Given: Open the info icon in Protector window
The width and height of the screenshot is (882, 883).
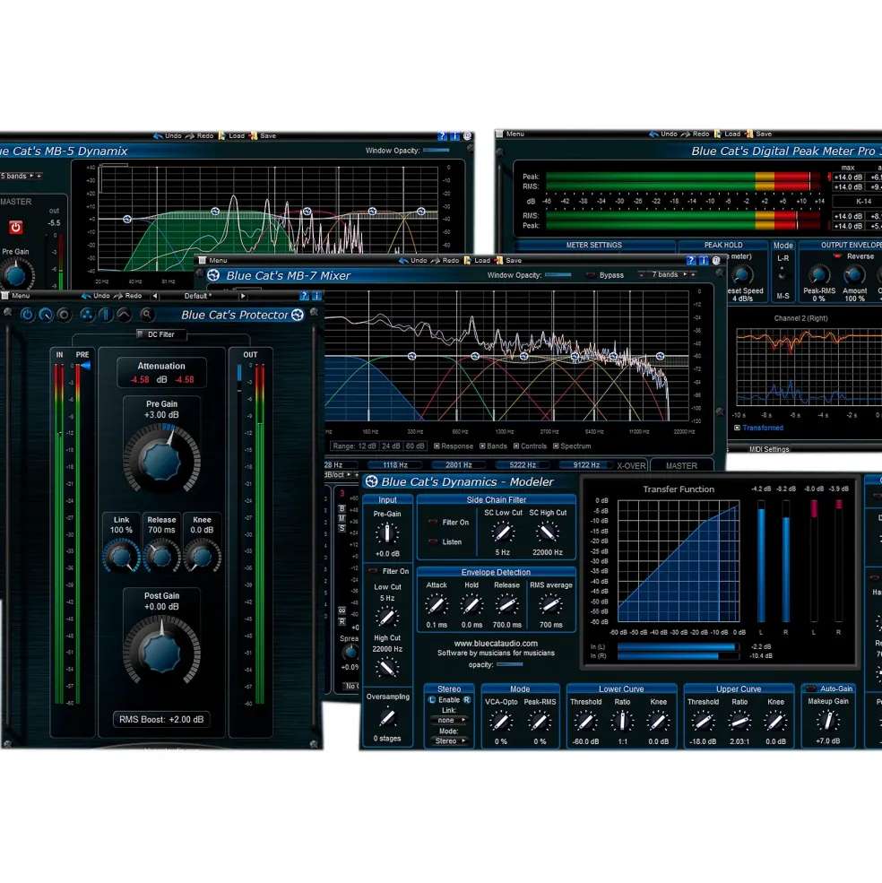Looking at the screenshot, I should point(316,296).
